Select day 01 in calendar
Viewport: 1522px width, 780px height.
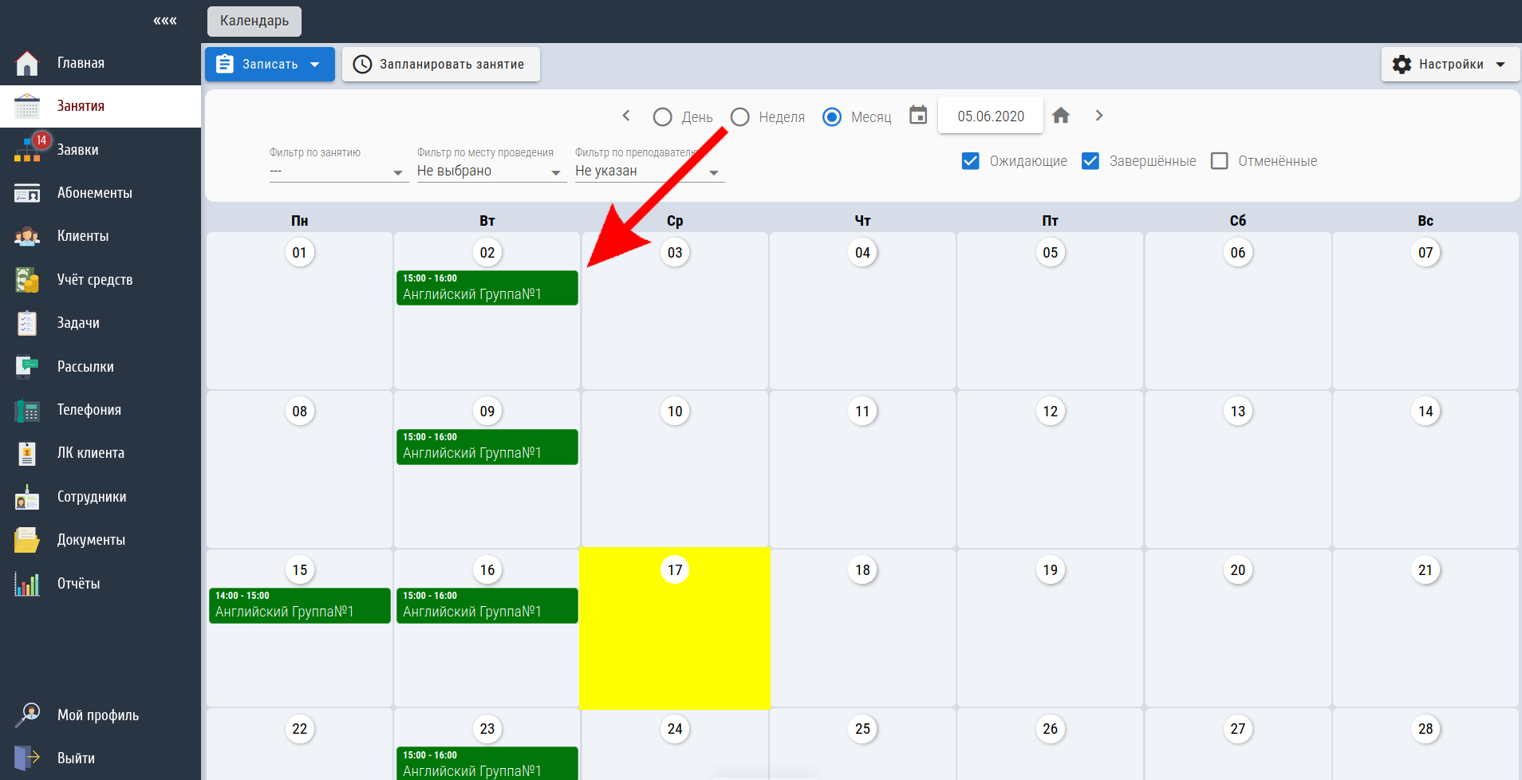(x=299, y=253)
